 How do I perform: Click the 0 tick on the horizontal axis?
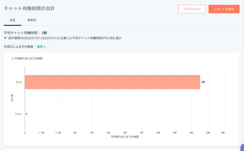click(x=25, y=133)
